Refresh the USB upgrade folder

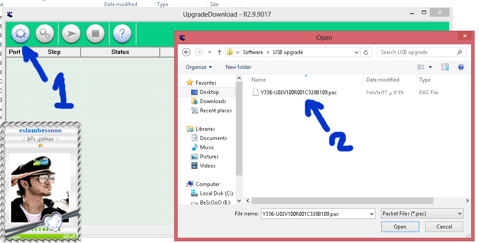tap(366, 52)
